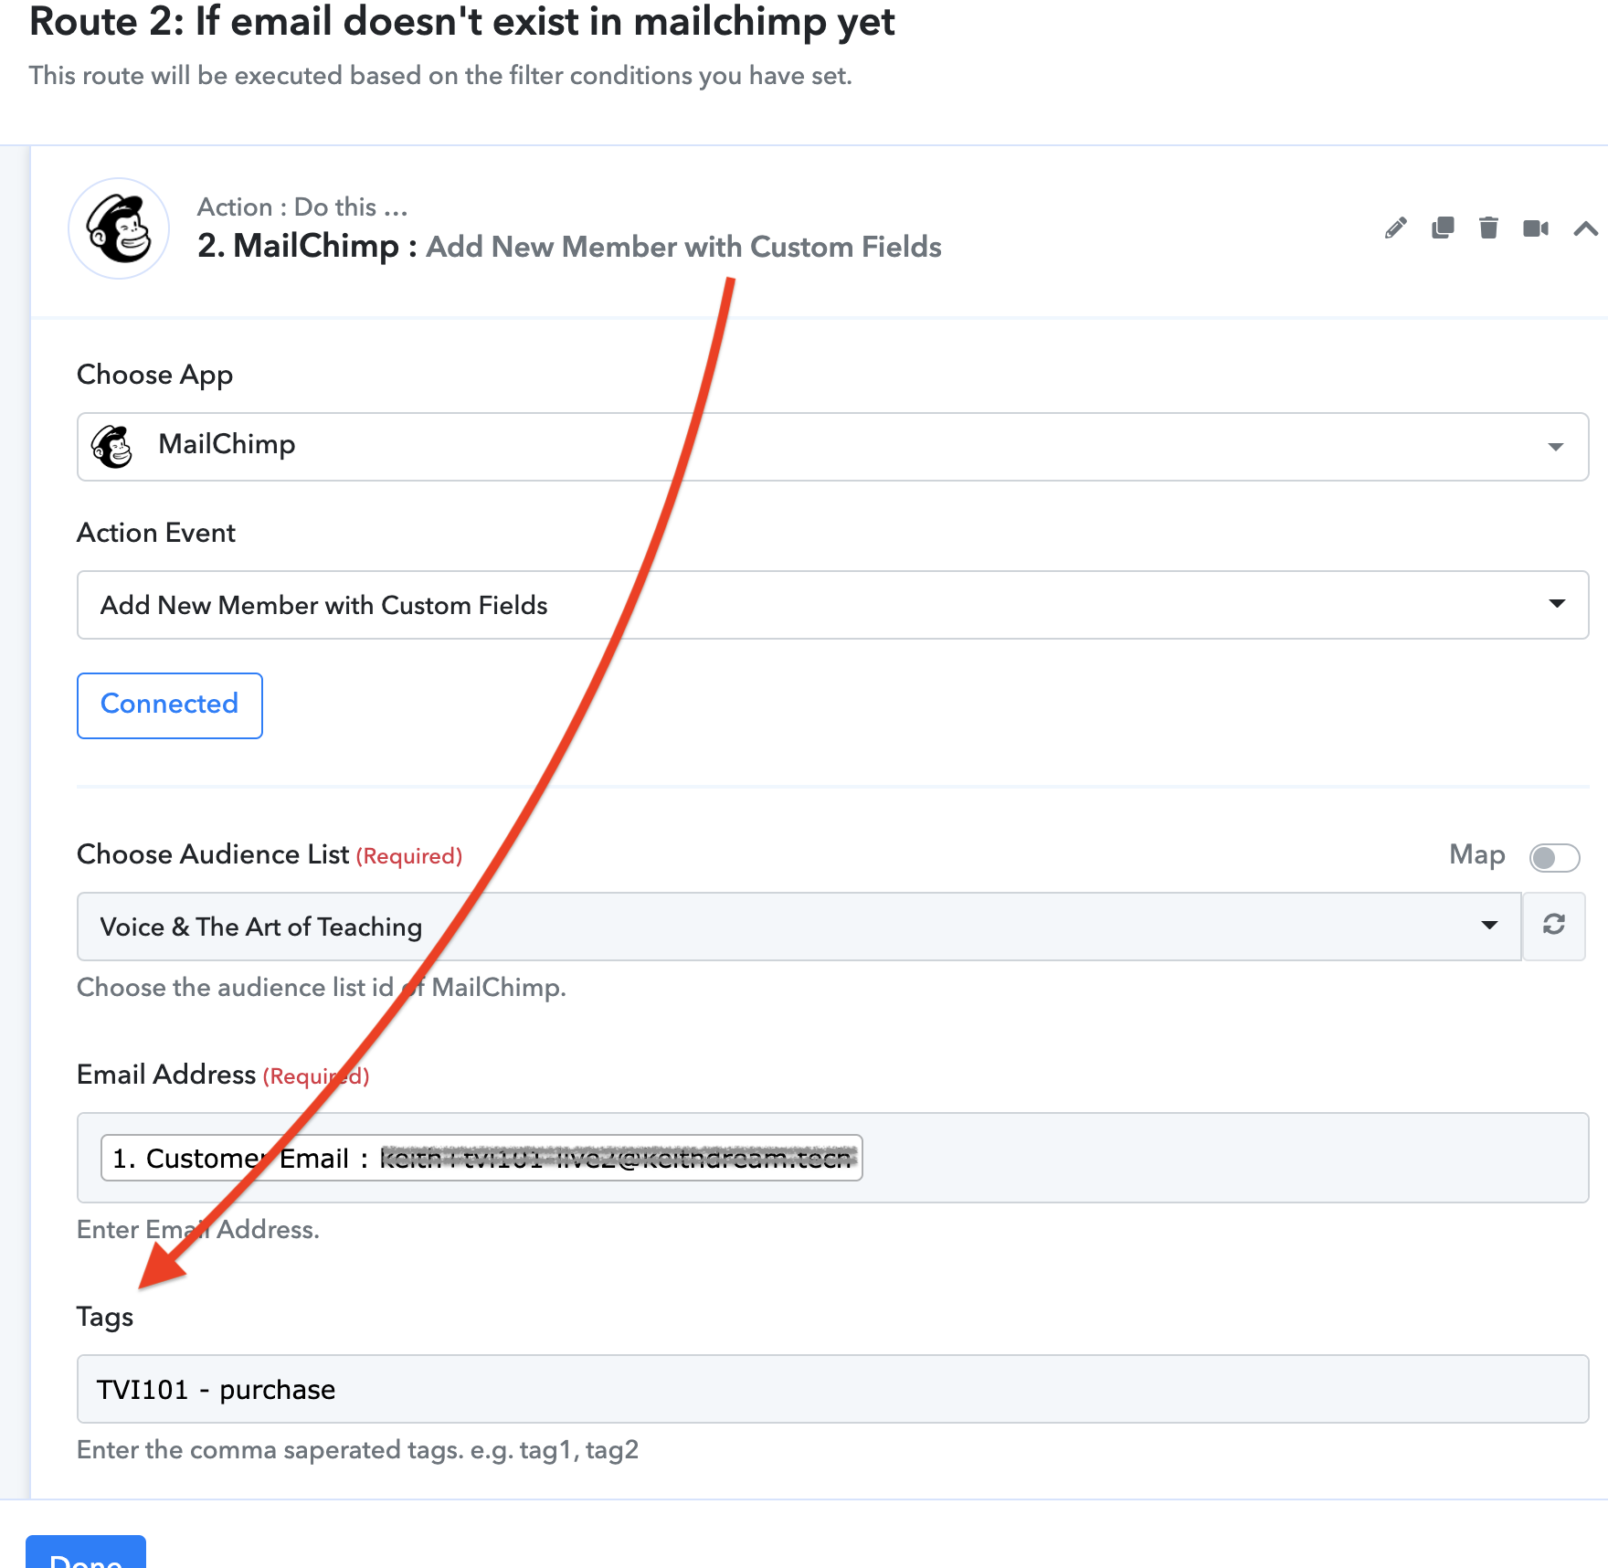
Task: Click the pencil edit icon in action header
Action: 1395,228
